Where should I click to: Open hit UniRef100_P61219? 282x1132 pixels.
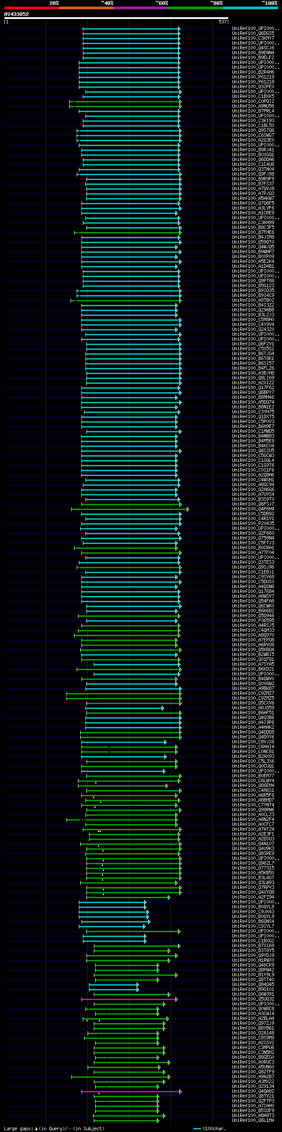pyautogui.click(x=253, y=77)
